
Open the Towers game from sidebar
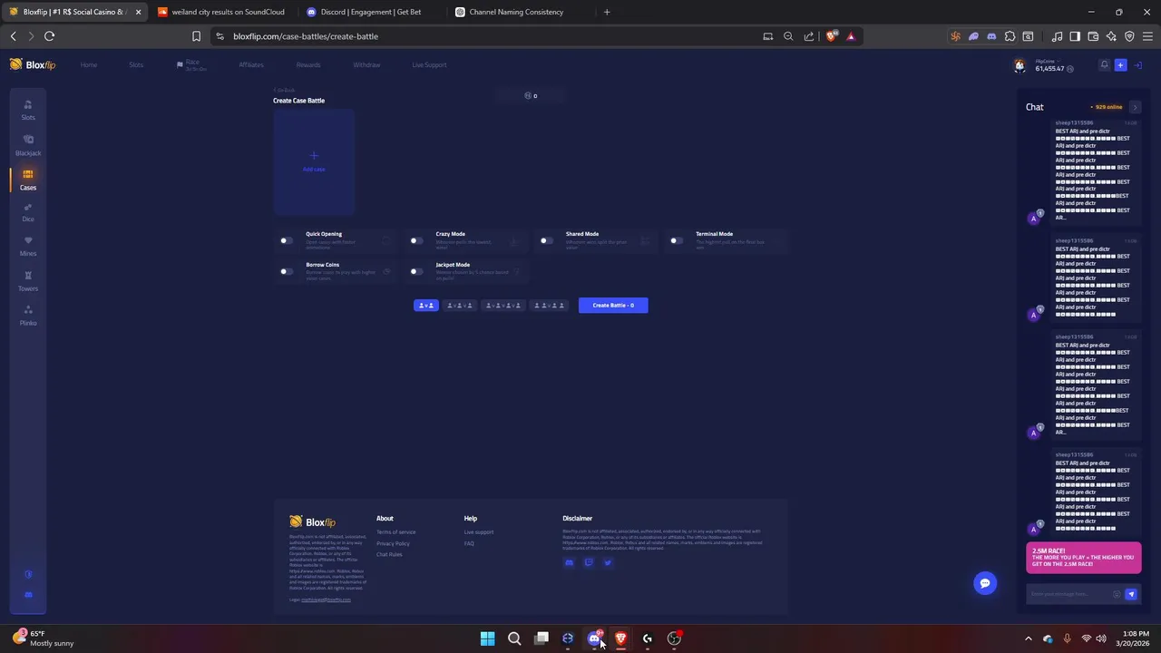coord(28,281)
